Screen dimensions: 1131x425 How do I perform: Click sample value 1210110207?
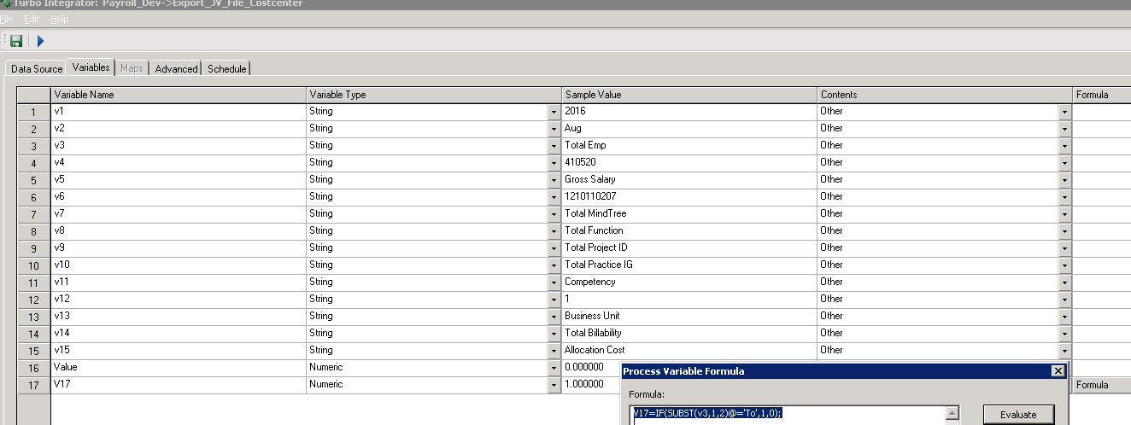click(689, 197)
